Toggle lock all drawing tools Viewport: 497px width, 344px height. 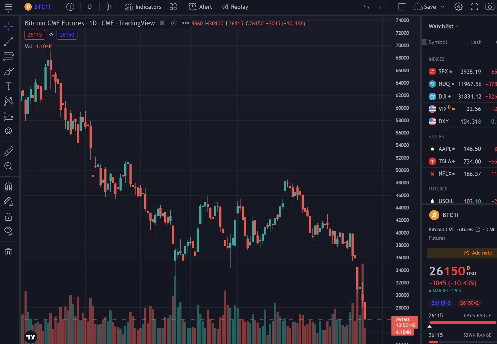[x=8, y=217]
